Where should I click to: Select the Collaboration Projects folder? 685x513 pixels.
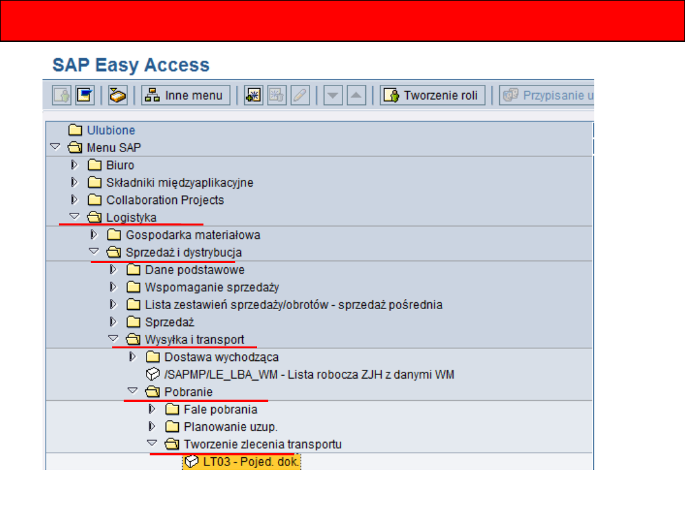(165, 200)
